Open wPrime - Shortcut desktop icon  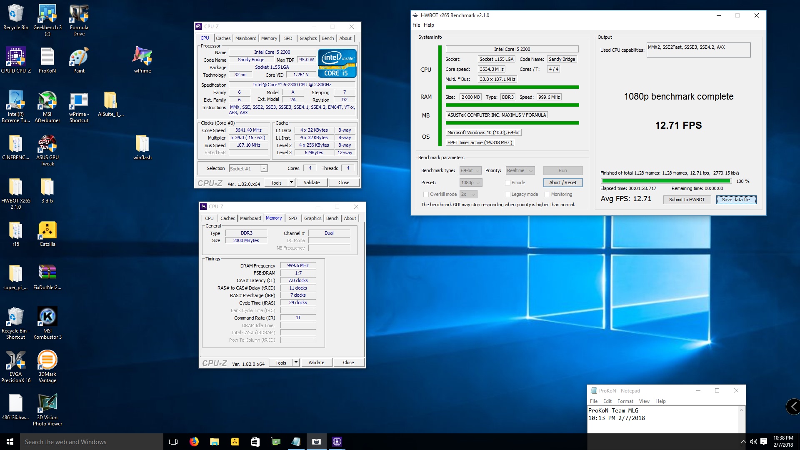(79, 107)
